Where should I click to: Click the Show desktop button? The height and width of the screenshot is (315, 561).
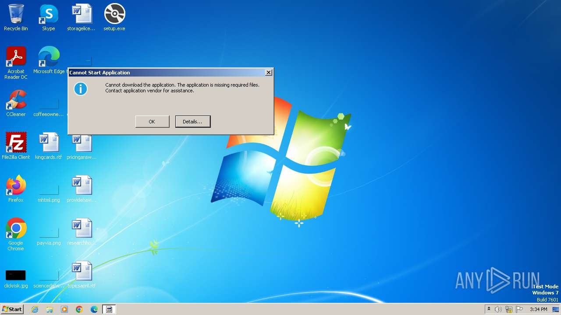point(556,309)
